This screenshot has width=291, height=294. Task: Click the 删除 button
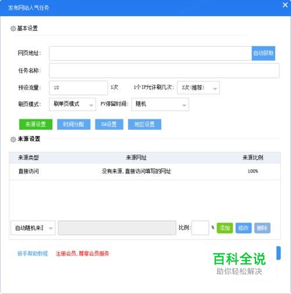[262, 228]
